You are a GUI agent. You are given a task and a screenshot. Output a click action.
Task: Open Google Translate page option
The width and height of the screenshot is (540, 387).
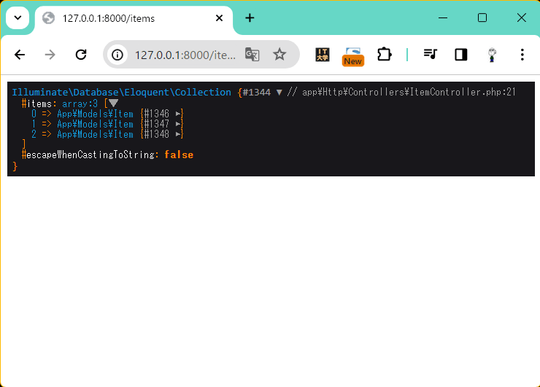[252, 55]
